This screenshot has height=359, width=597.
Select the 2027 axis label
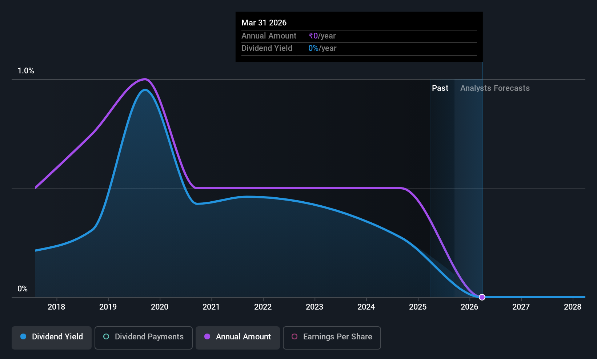[x=521, y=307]
